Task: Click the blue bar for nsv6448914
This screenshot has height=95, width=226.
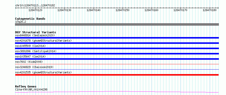Action: [x=117, y=38]
